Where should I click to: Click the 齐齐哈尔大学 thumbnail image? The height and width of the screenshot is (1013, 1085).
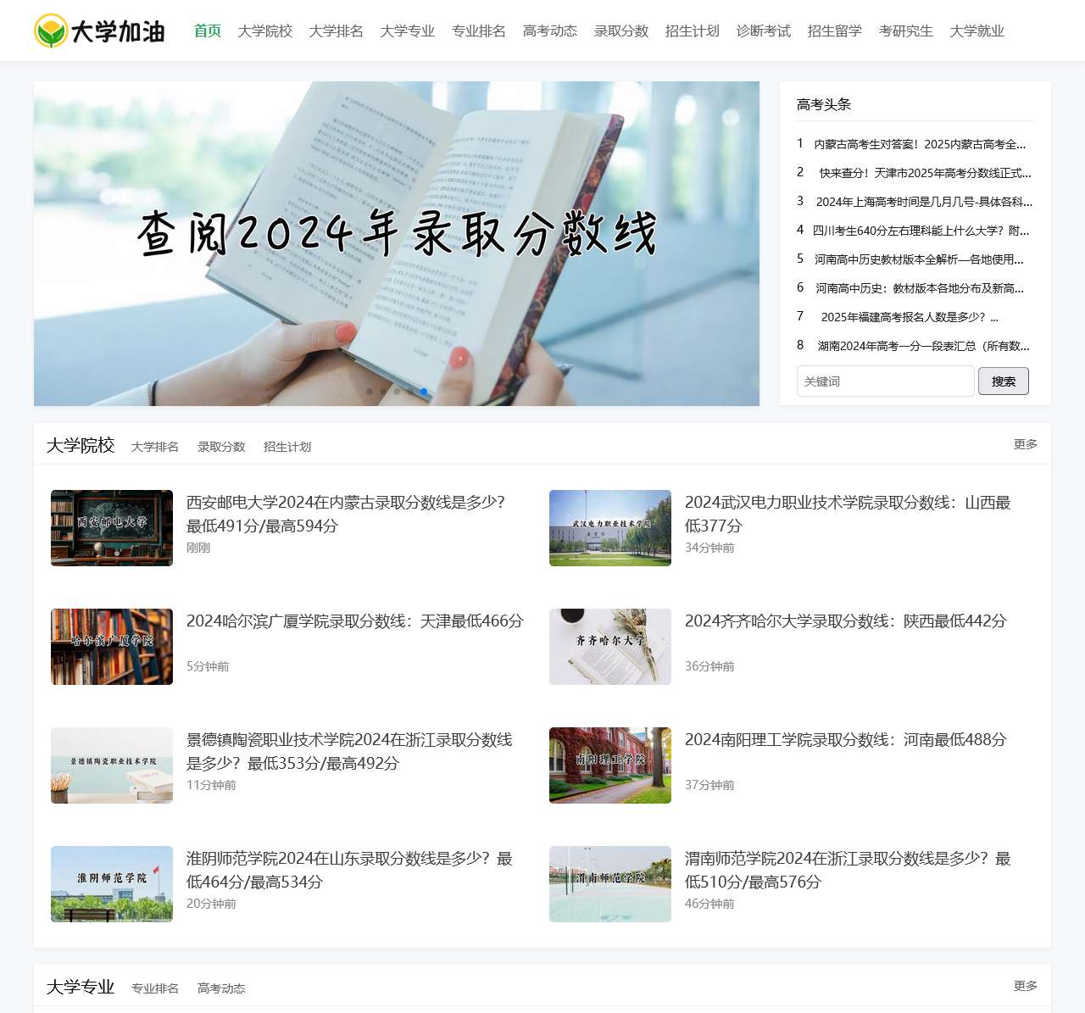(x=610, y=647)
